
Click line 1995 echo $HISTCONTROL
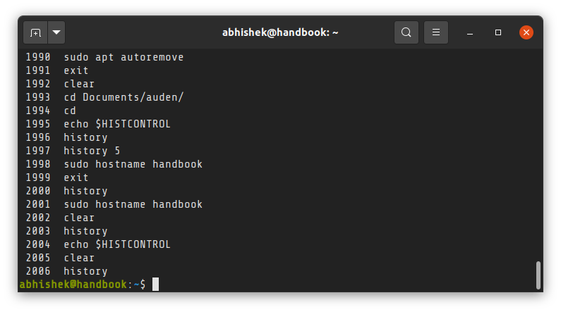[98, 124]
